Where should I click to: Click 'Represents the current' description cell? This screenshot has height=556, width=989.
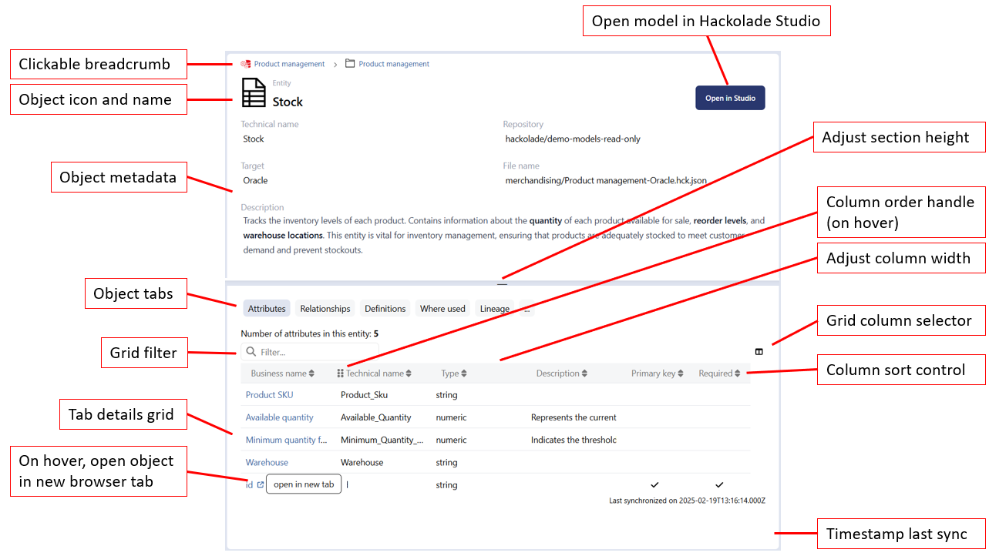point(574,417)
